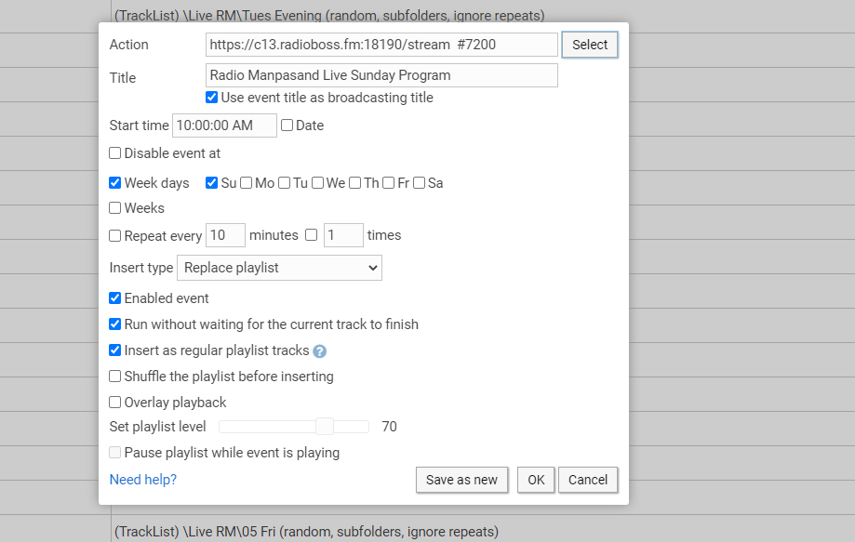Tick the Repeat every checkbox
The image size is (855, 542).
(x=114, y=236)
